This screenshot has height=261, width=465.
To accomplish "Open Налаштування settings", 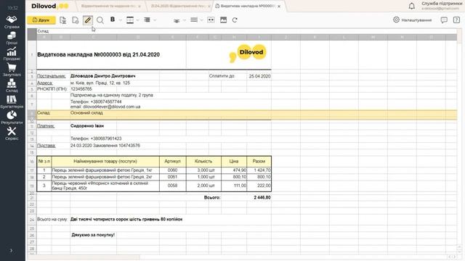I will coord(412,20).
